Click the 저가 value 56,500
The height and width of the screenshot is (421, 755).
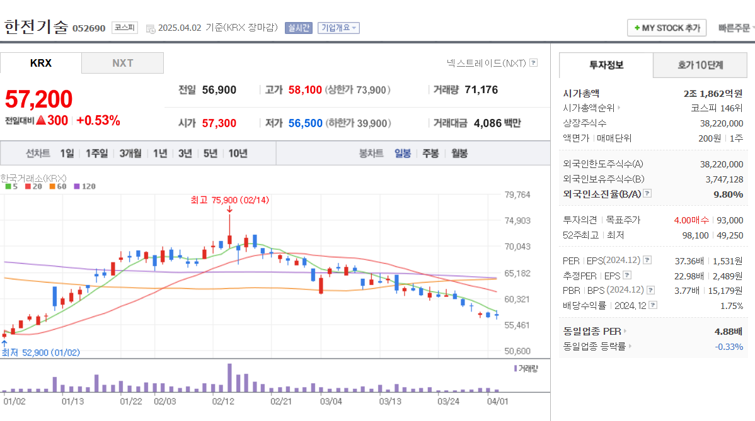(x=305, y=123)
